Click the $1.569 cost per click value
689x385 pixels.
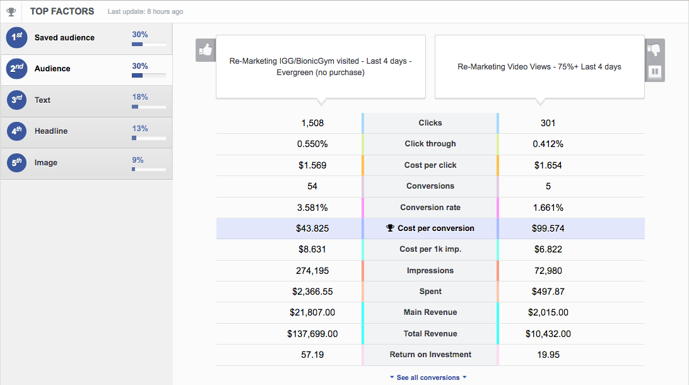point(312,165)
